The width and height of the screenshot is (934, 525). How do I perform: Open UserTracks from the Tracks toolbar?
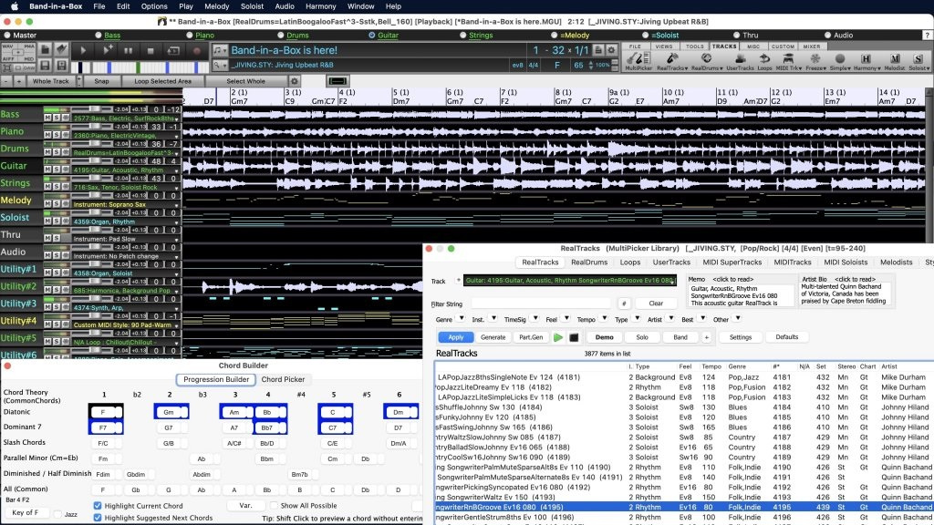tap(739, 59)
